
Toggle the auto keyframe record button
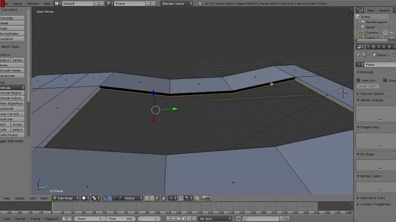pos(238,219)
